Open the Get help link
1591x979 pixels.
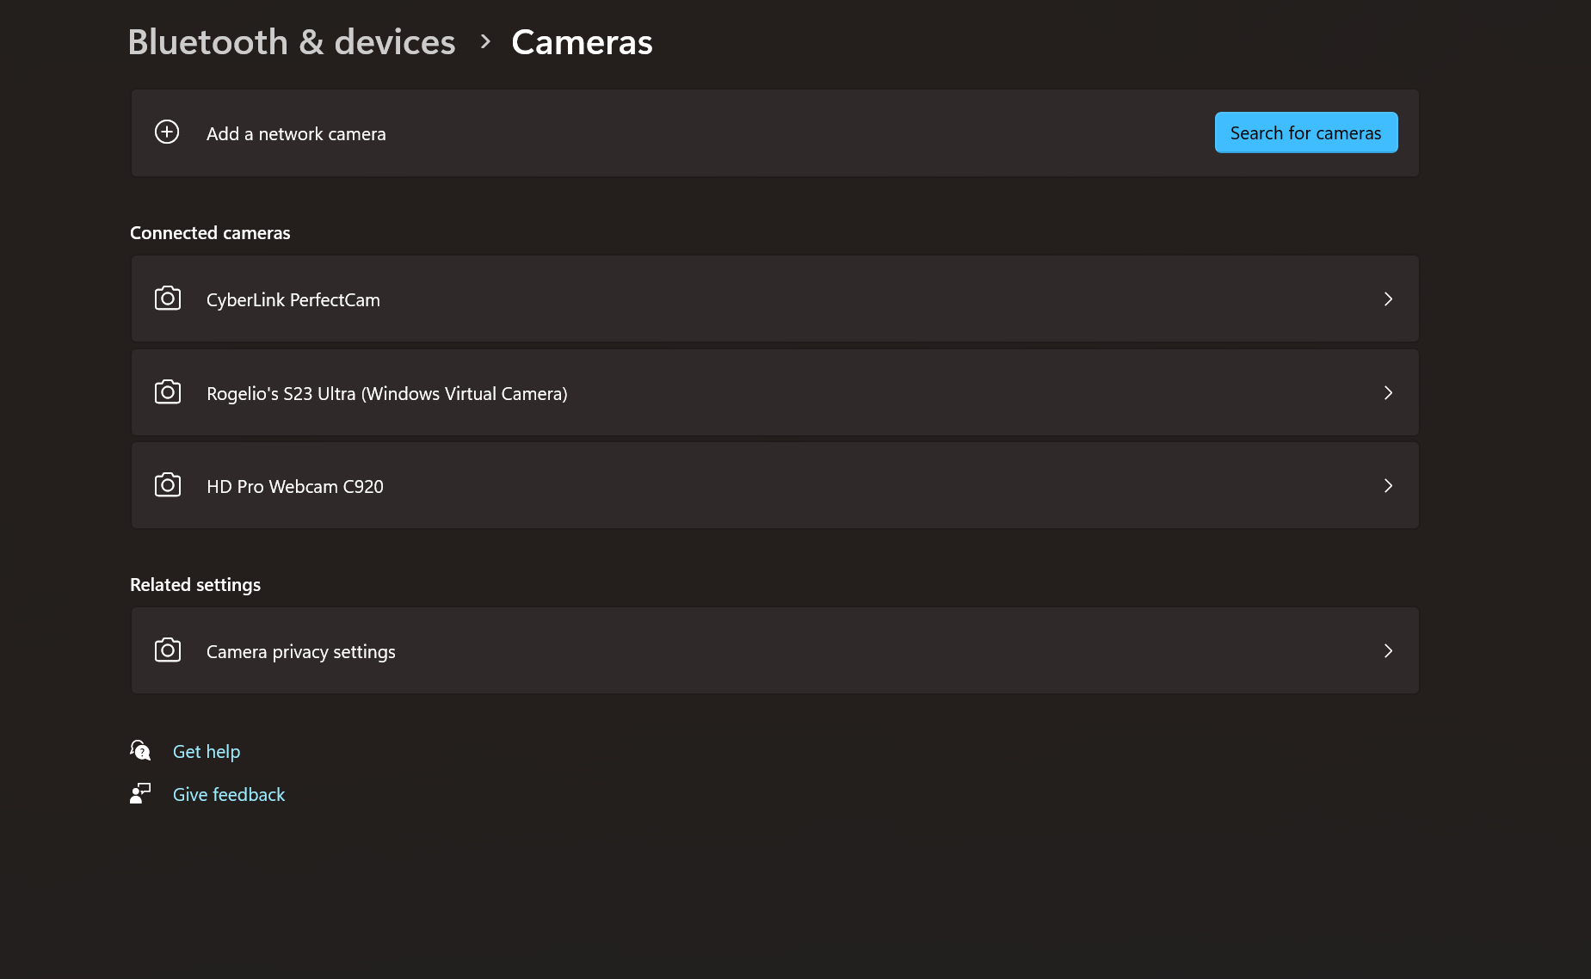[207, 751]
